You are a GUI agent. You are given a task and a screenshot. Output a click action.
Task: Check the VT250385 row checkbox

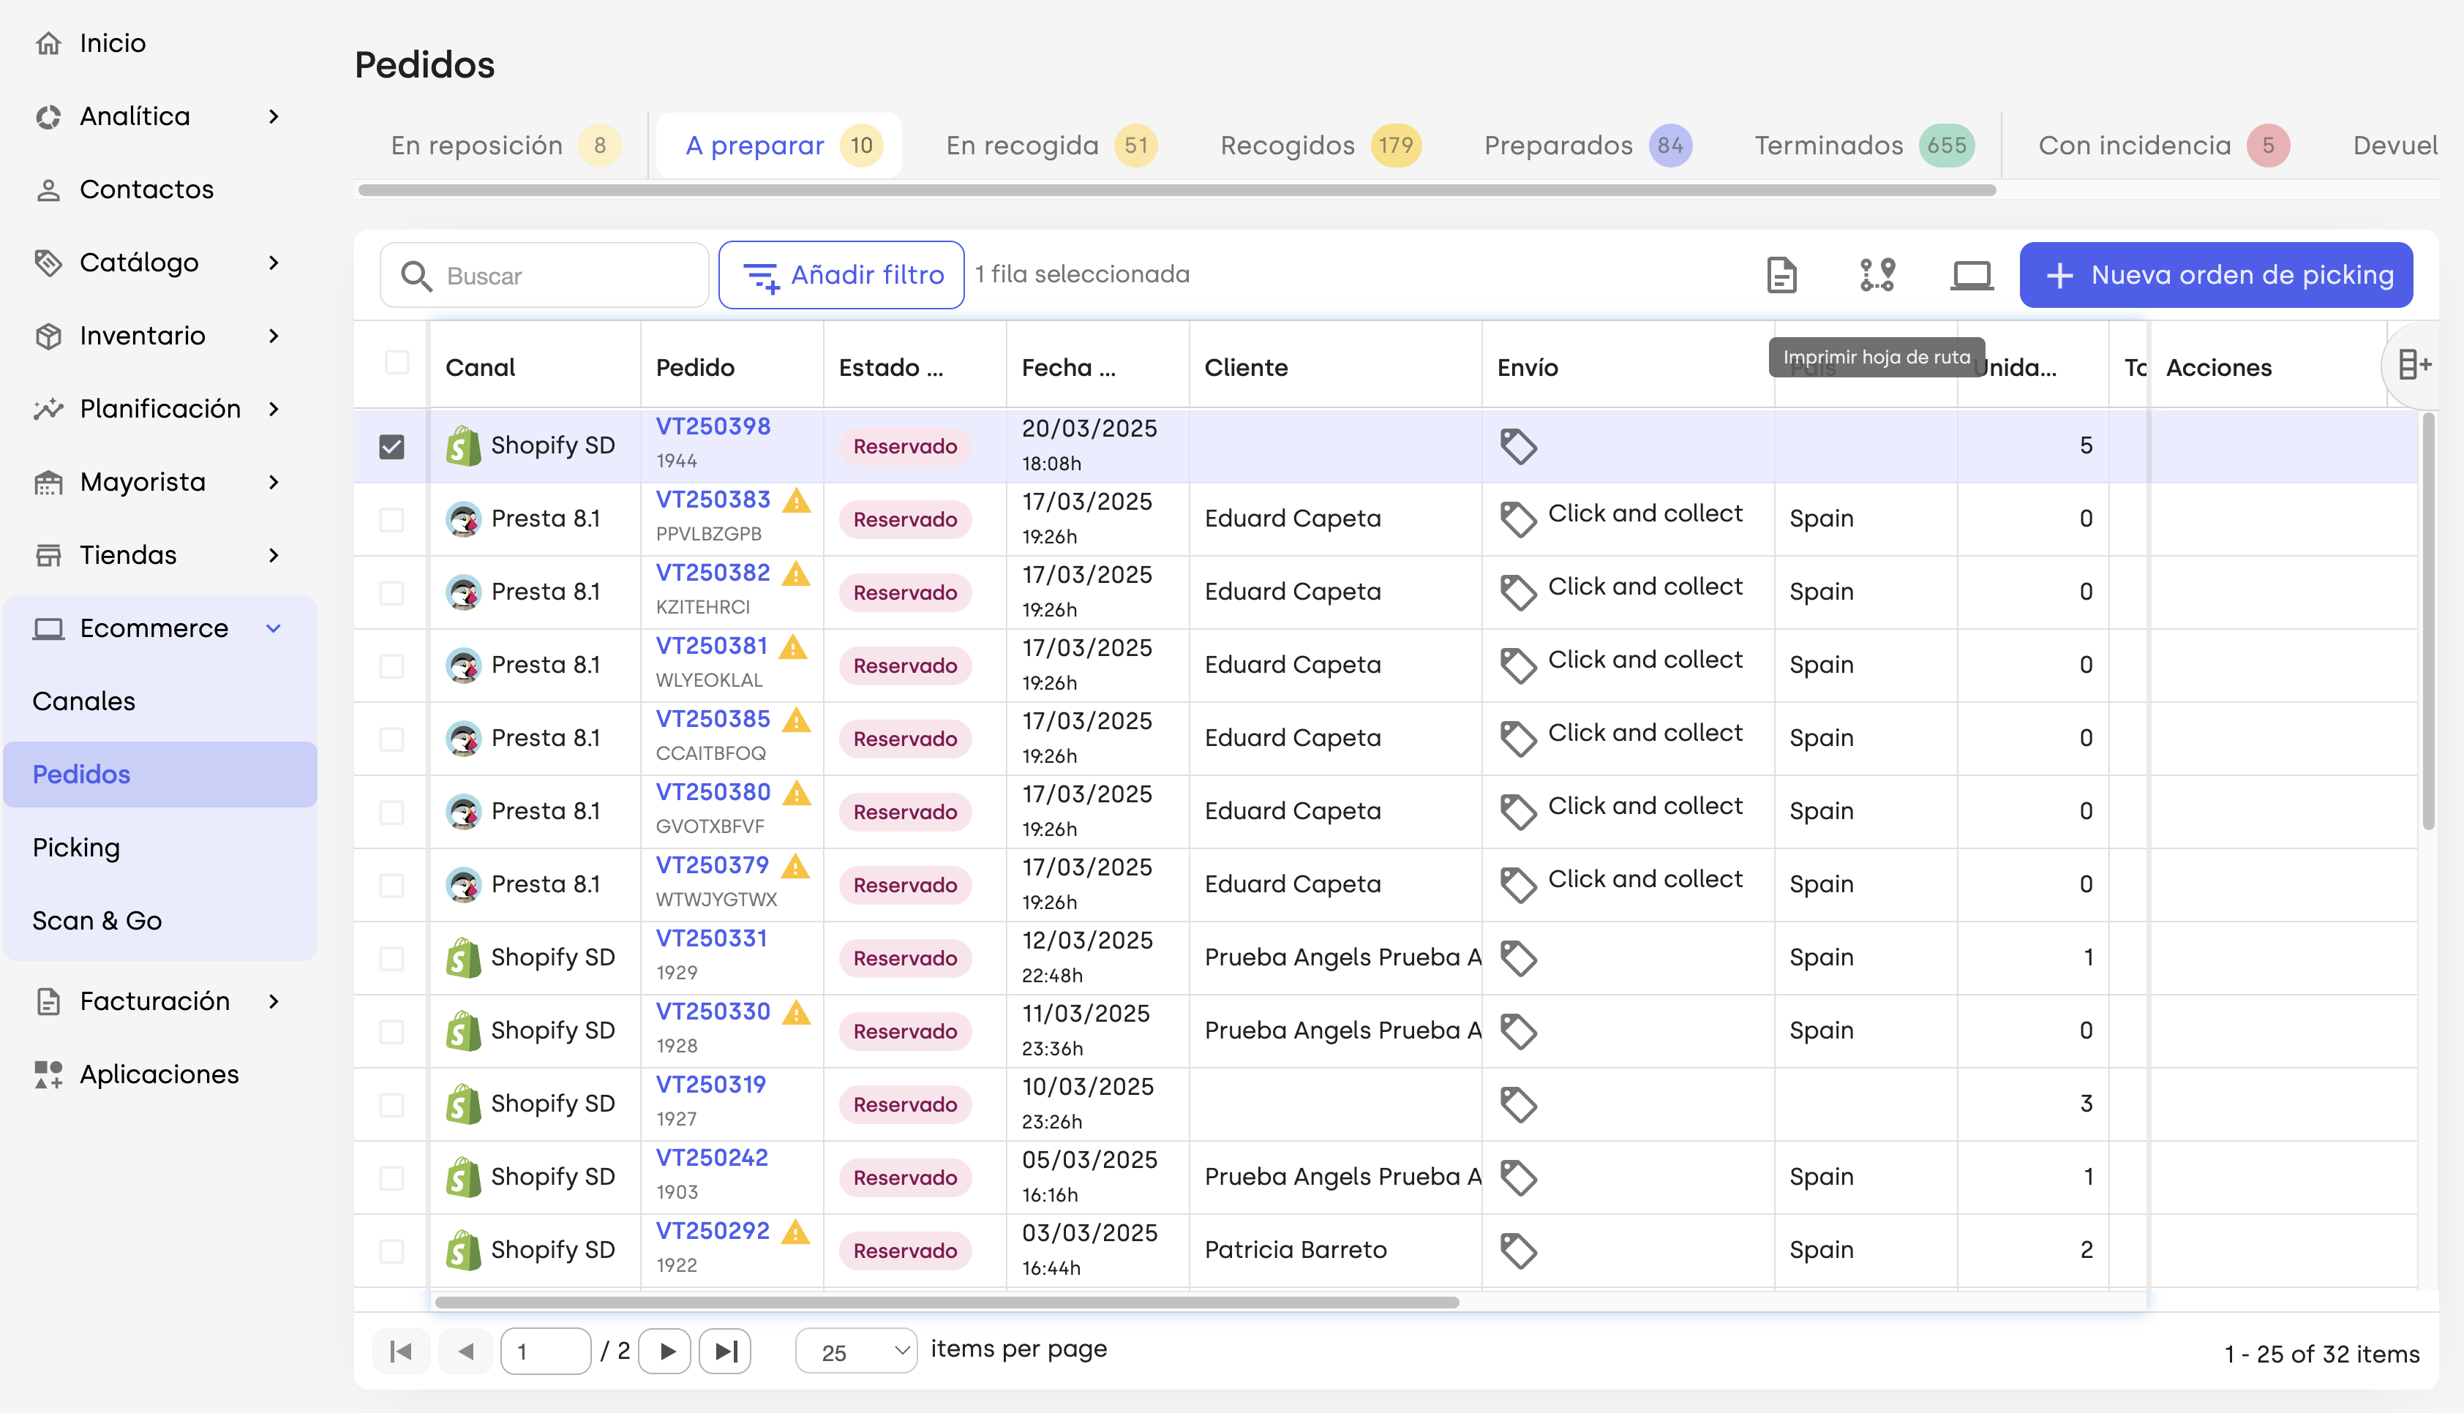tap(392, 739)
